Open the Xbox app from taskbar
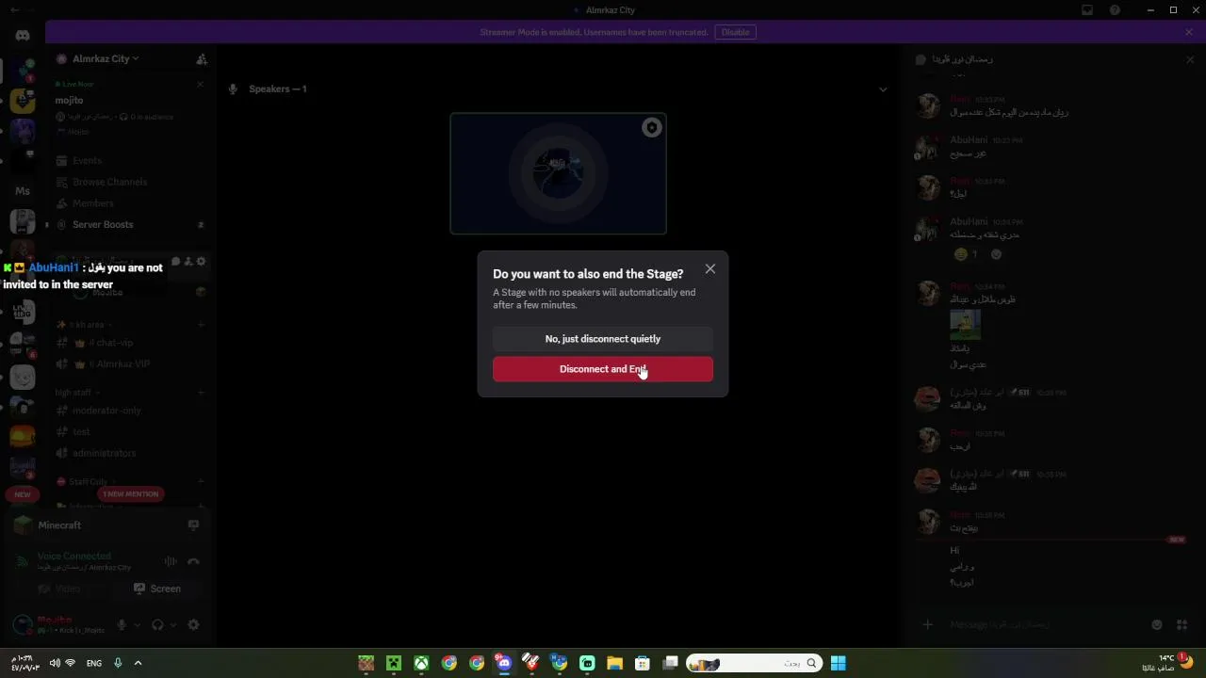 point(421,664)
